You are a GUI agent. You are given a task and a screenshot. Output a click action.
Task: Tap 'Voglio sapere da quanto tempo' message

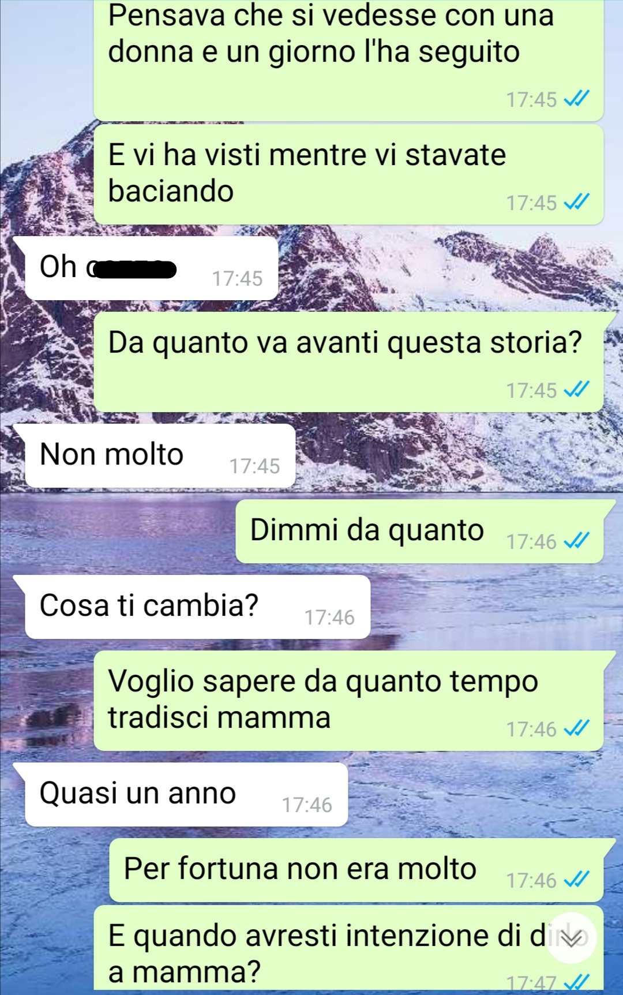click(348, 701)
